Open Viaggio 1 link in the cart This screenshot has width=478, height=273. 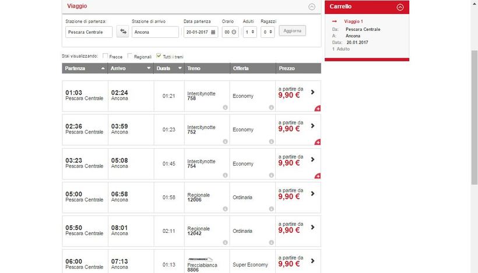[x=353, y=21]
